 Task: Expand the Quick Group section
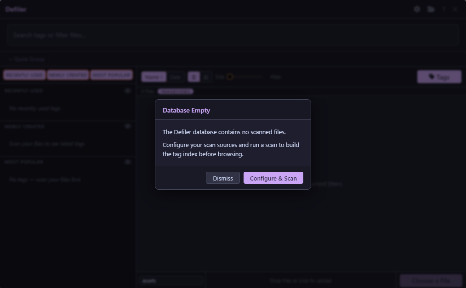pyautogui.click(x=27, y=59)
